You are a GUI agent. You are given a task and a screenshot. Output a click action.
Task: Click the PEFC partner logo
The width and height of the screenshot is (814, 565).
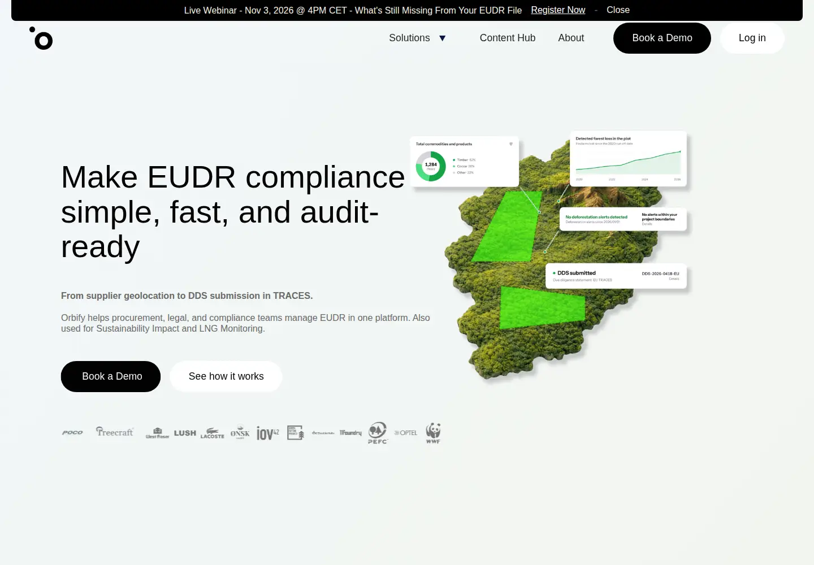[x=378, y=433]
